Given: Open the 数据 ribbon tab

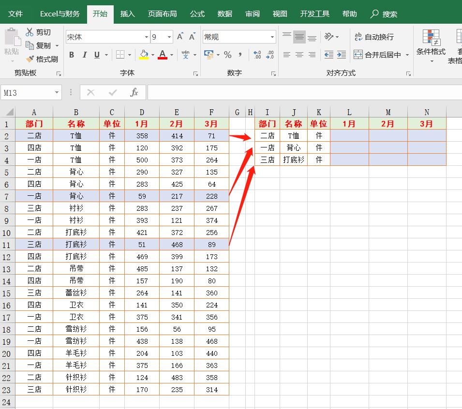Looking at the screenshot, I should [225, 14].
